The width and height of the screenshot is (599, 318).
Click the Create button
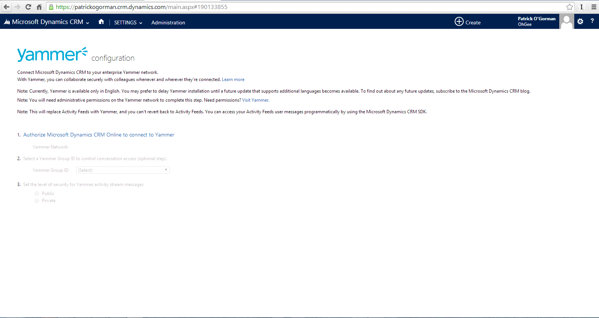(x=468, y=22)
